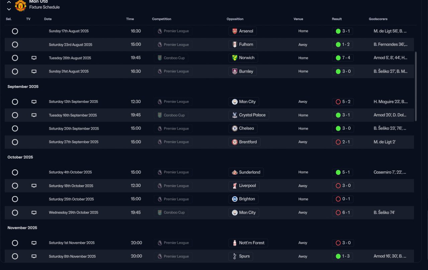Click the TV icon for the Norwich match
Screen dimensions: 428x270
34,58
